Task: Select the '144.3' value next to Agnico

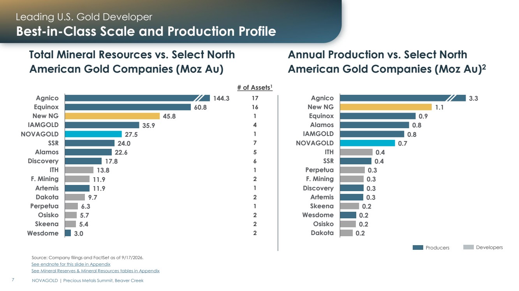Action: pos(222,99)
